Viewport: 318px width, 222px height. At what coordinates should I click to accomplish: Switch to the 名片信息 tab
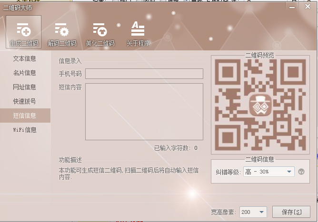(25, 73)
